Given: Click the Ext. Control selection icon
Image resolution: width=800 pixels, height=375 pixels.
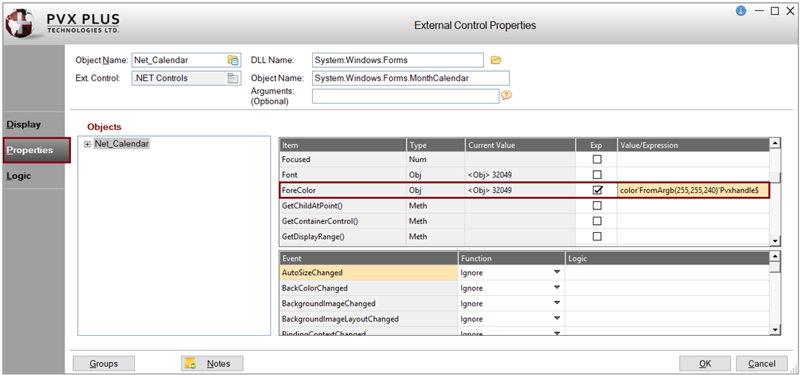Looking at the screenshot, I should click(x=233, y=78).
